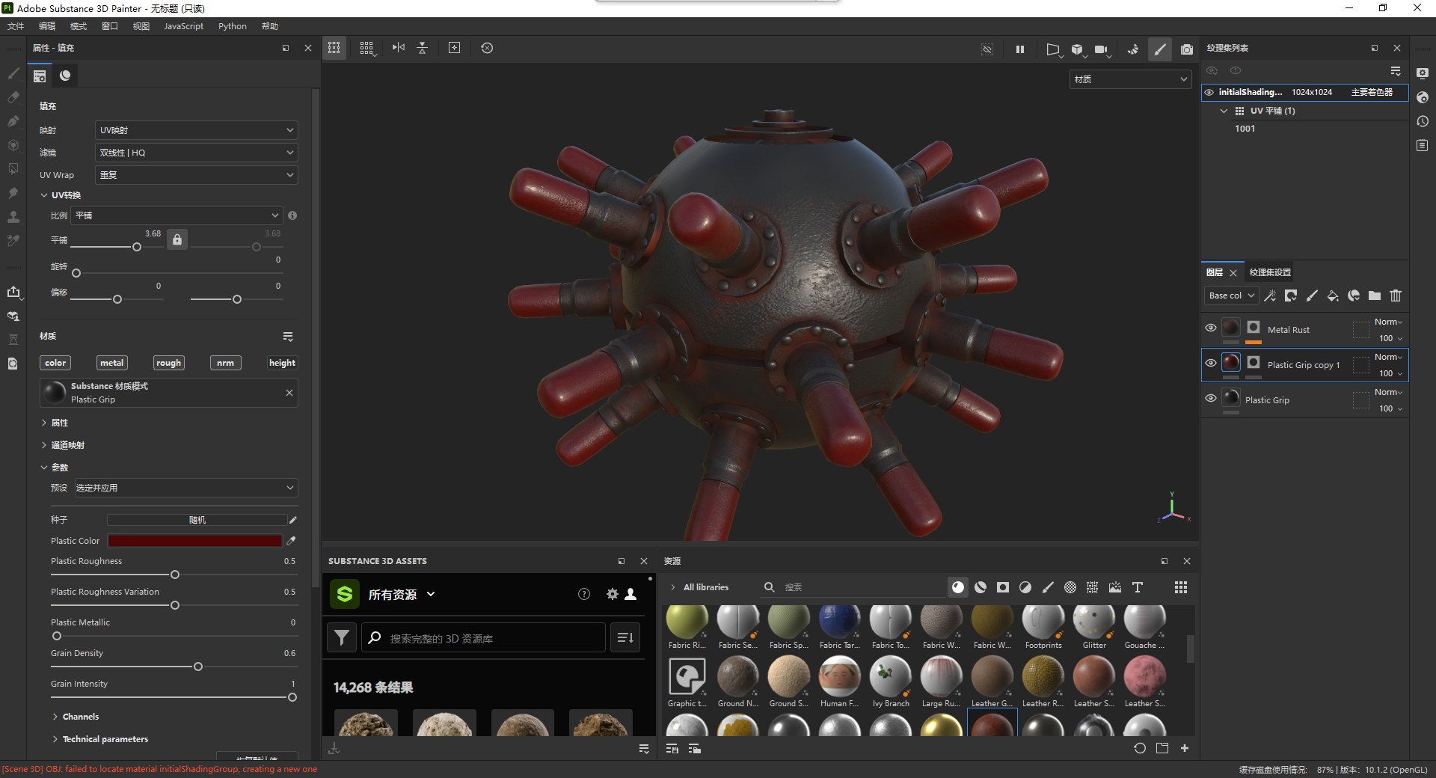This screenshot has height=778, width=1436.
Task: Add a fill layer with bucket icon
Action: [x=1333, y=295]
